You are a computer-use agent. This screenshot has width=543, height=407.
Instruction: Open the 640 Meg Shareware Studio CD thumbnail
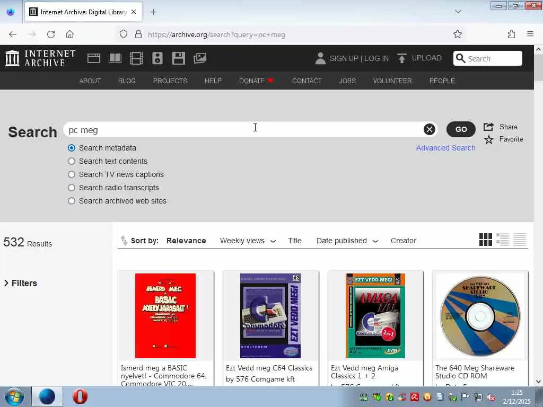(x=480, y=316)
